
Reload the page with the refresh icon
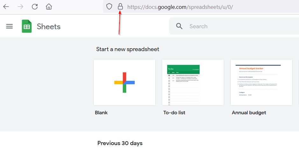(x=35, y=7)
